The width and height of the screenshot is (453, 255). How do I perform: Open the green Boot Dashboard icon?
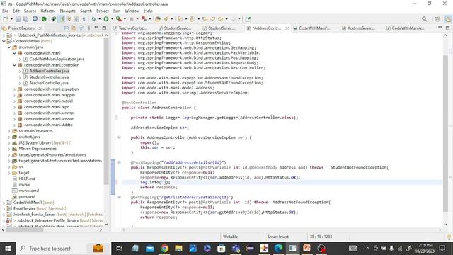coord(44,19)
